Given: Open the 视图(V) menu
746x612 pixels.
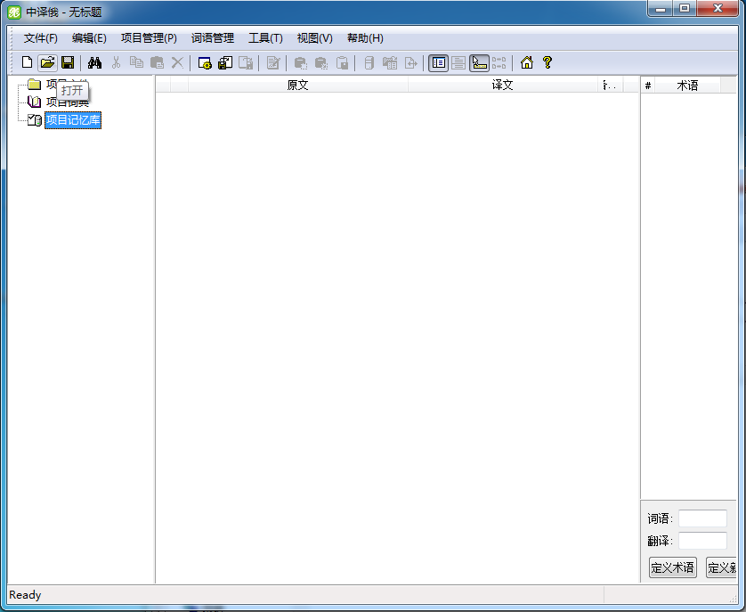Looking at the screenshot, I should click(x=314, y=38).
